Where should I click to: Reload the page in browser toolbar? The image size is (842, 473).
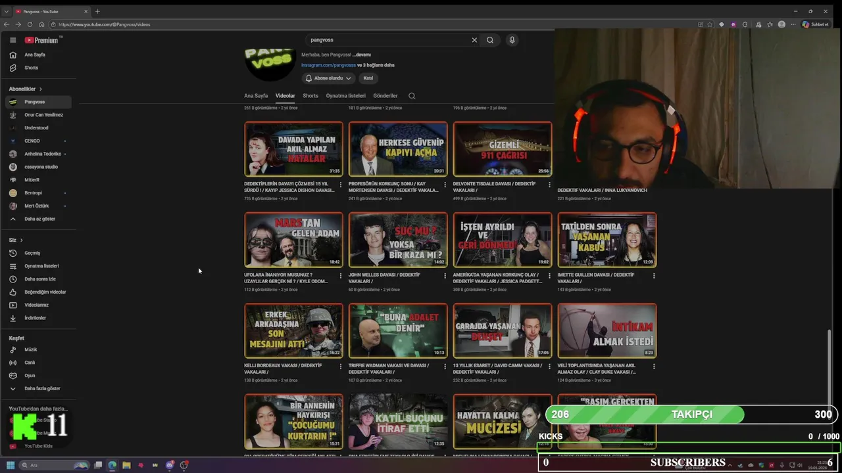point(30,24)
